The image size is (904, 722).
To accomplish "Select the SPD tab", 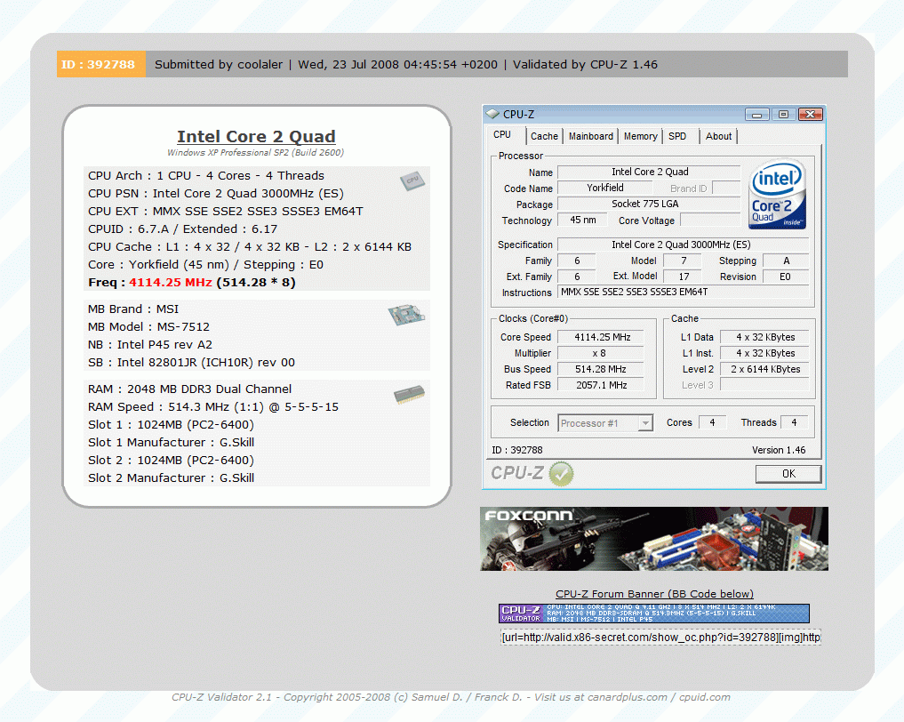I will (677, 136).
